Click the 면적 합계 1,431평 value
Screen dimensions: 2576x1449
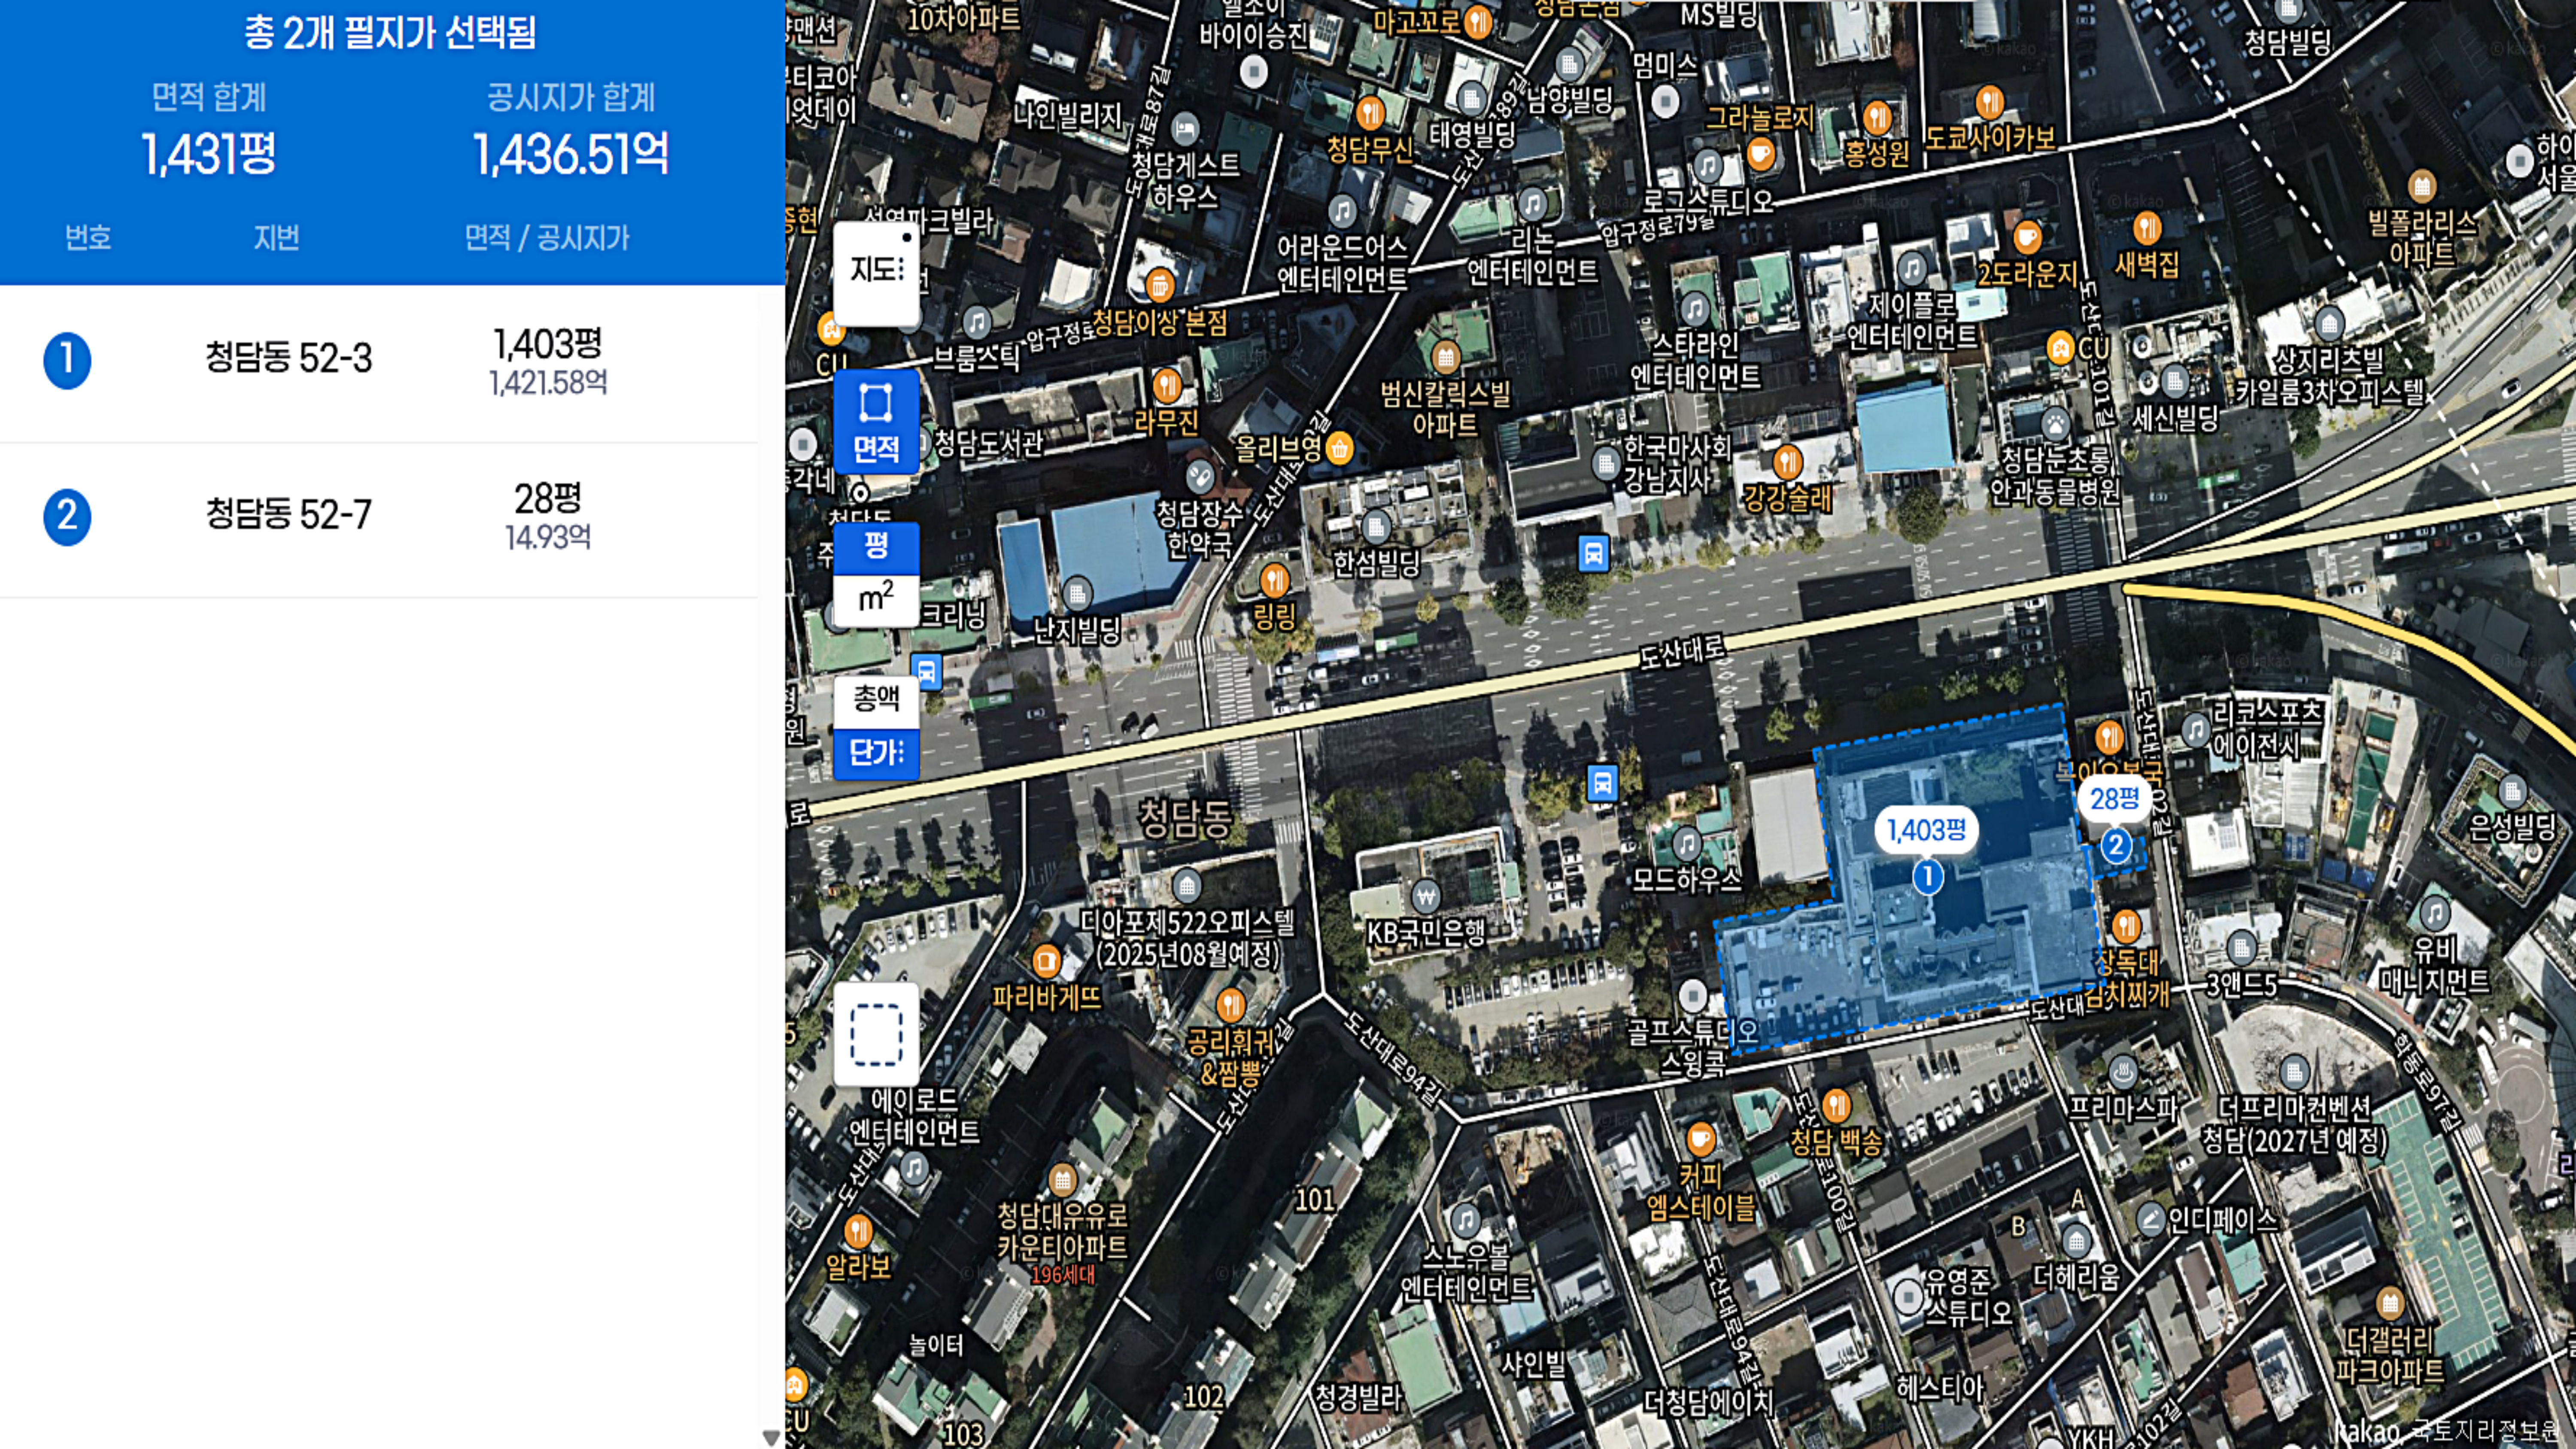coord(209,154)
